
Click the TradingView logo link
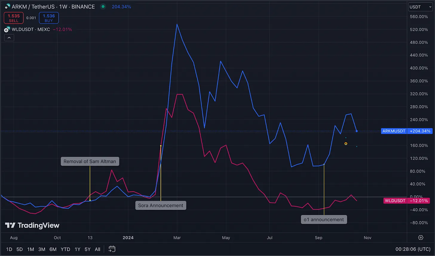pos(32,225)
